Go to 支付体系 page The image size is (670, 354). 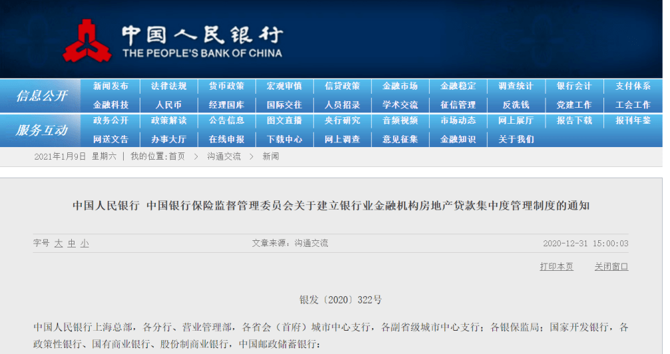633,86
